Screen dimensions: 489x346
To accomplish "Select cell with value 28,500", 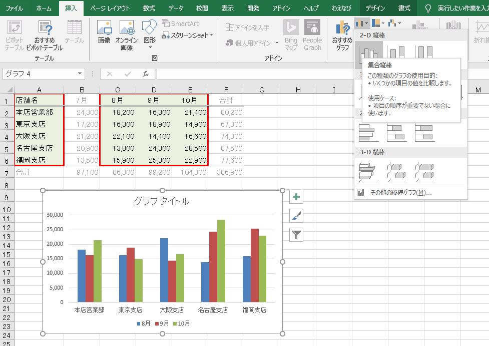I will coord(190,148).
